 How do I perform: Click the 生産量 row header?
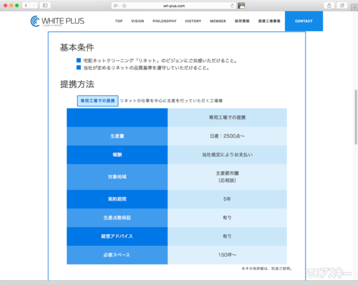coord(117,136)
